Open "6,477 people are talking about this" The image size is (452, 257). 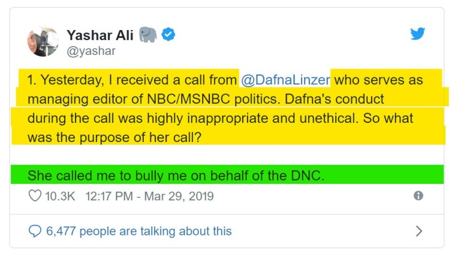point(139,231)
